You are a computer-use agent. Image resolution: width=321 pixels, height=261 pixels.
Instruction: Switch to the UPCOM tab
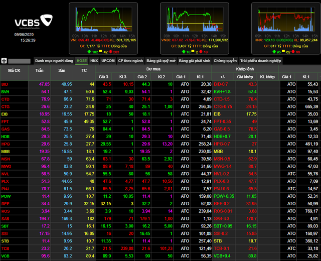click(x=108, y=61)
